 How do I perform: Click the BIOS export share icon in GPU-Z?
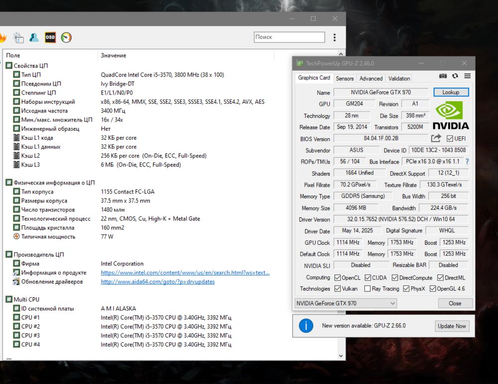pyautogui.click(x=436, y=138)
